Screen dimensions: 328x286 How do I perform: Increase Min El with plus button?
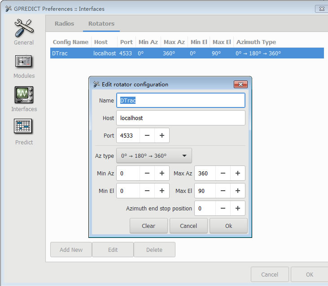pos(162,191)
